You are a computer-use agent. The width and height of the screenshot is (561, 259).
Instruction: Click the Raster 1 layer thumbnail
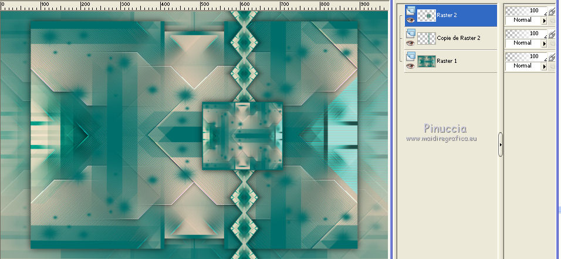tap(427, 61)
